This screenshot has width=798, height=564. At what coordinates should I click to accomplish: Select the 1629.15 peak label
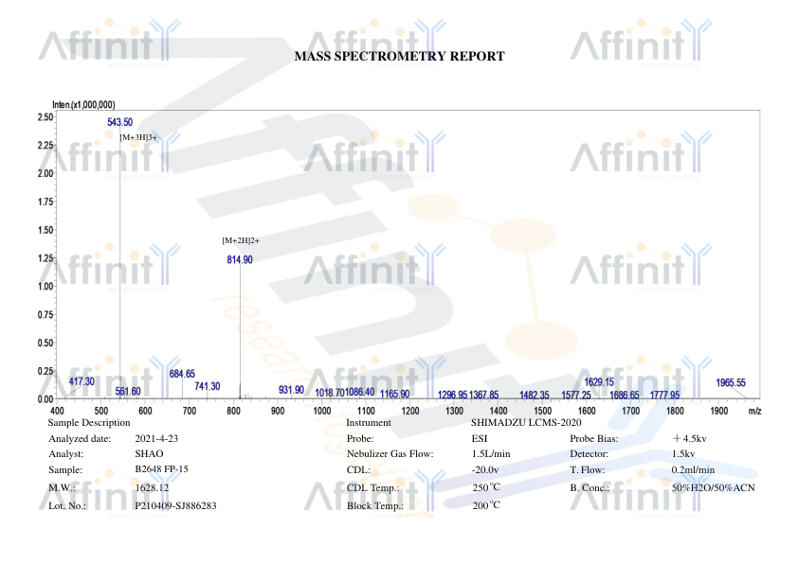(599, 382)
